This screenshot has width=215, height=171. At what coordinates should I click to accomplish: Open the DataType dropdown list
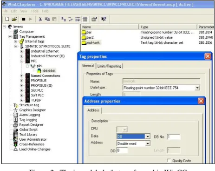(x=197, y=88)
